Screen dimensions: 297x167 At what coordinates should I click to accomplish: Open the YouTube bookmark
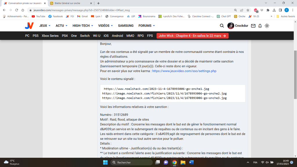39,17
